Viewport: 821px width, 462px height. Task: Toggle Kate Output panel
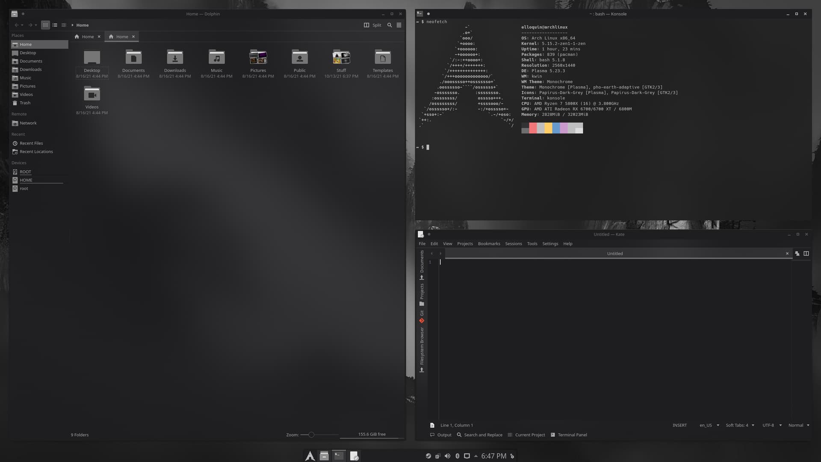[x=440, y=435]
